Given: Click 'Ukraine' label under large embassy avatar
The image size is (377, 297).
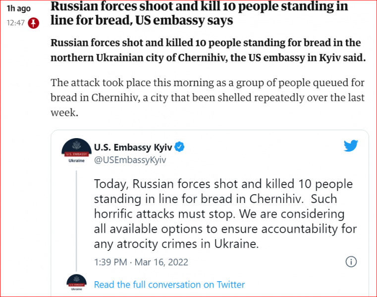Looking at the screenshot, I should [x=76, y=160].
